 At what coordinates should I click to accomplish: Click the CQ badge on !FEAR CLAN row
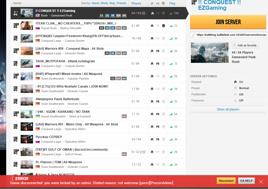(x=107, y=28)
